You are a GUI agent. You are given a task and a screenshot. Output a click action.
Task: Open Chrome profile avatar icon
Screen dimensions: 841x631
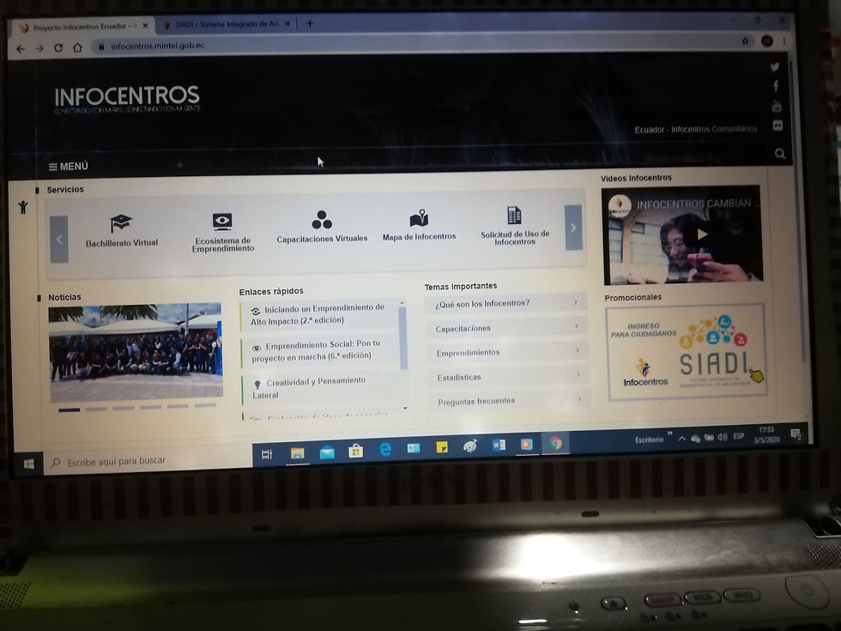point(766,40)
